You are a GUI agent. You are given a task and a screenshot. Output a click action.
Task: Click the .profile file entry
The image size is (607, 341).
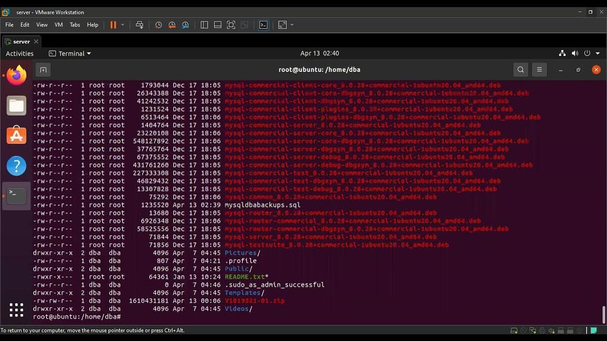[x=240, y=260]
